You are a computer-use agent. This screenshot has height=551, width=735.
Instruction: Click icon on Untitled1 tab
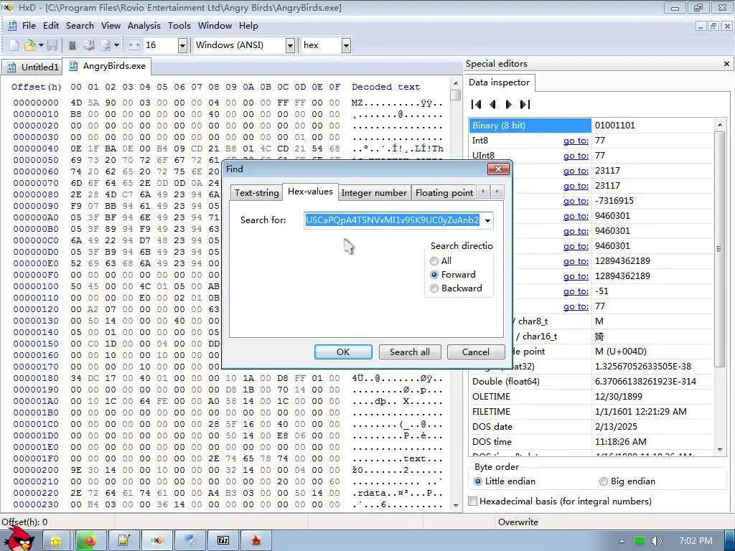[x=11, y=67]
